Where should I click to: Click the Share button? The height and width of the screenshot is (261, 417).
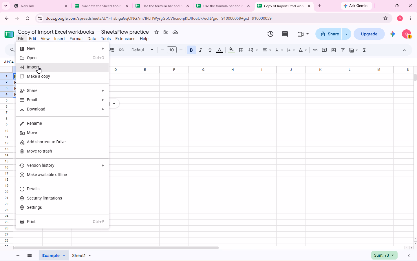pyautogui.click(x=329, y=34)
